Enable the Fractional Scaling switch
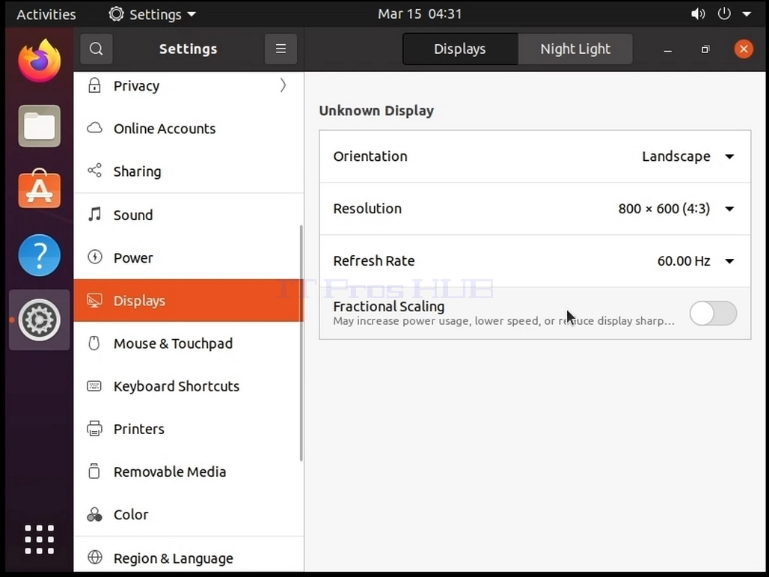 coord(713,314)
